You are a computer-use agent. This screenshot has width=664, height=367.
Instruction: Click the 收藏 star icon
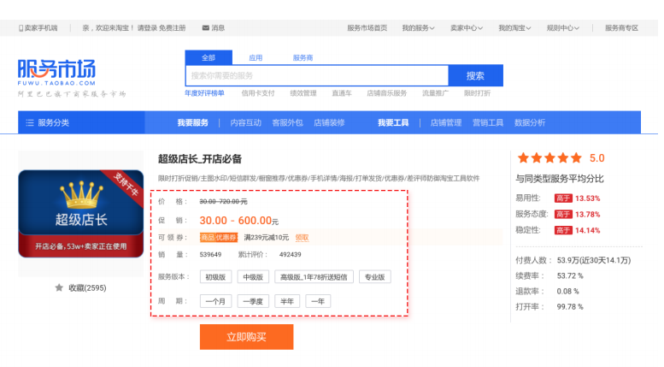click(59, 287)
